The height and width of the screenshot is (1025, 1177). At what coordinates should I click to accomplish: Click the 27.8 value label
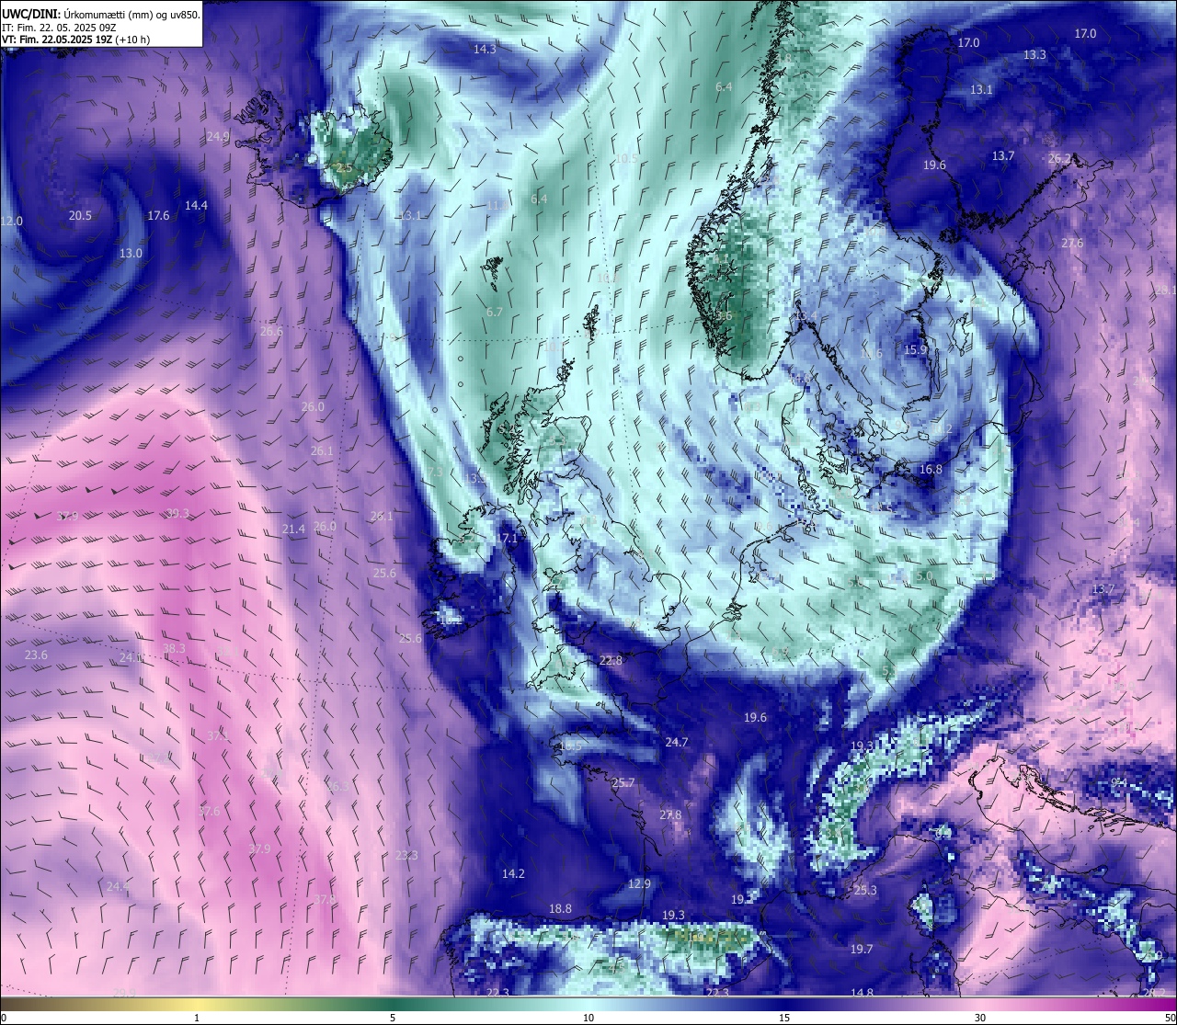point(670,815)
